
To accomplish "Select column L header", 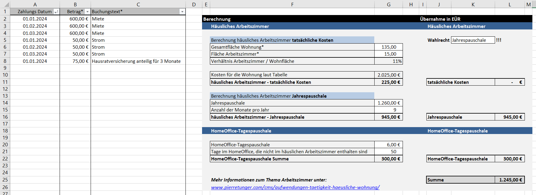I will click(510, 5).
